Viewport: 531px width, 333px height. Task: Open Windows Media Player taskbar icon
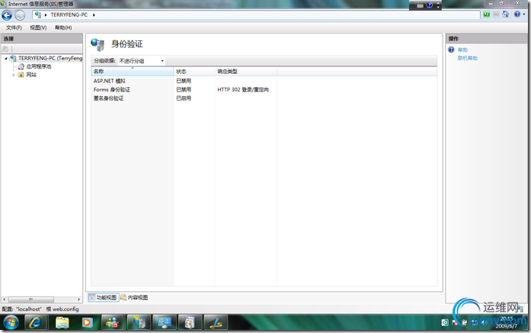(x=87, y=322)
